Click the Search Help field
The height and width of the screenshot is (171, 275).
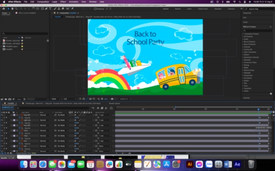coord(259,9)
